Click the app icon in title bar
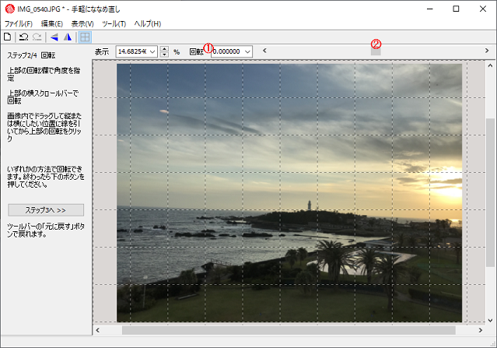The width and height of the screenshot is (497, 348). (x=9, y=9)
